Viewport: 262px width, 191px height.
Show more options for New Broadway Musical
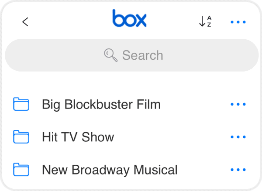(238, 170)
